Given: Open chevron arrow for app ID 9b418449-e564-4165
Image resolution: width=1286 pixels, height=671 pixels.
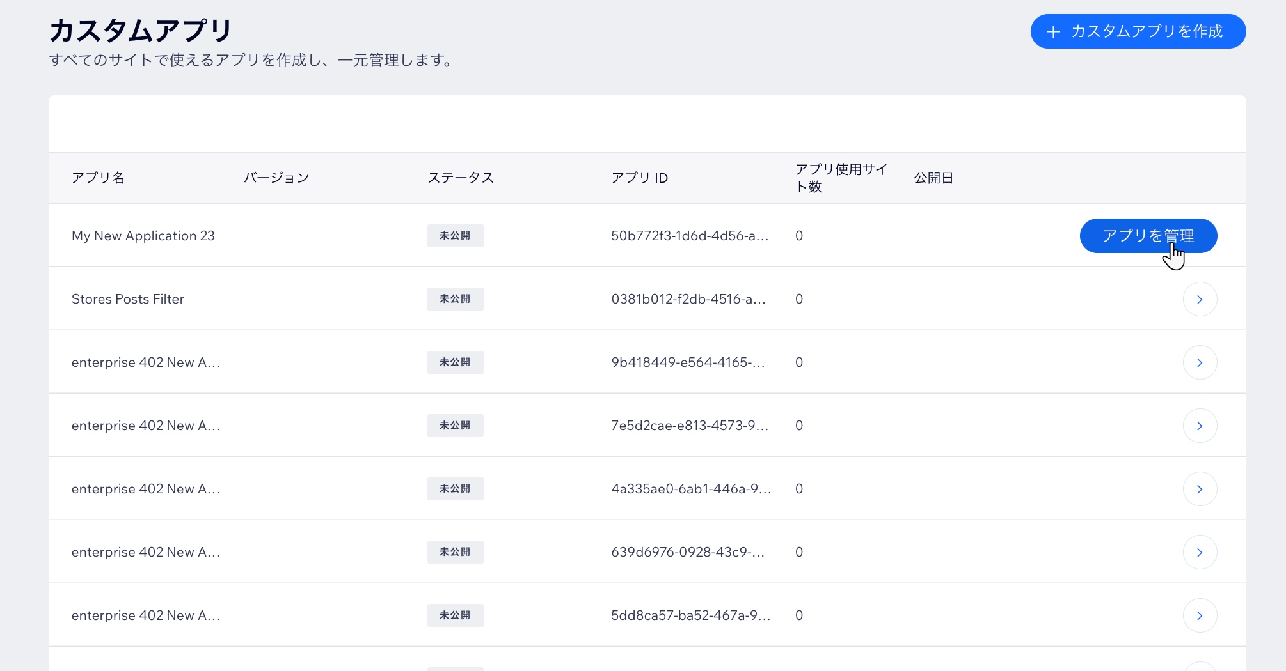Looking at the screenshot, I should (1200, 362).
